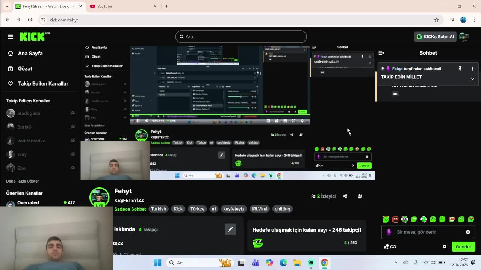Viewport: 481px width, 270px height.
Task: Click the green stream progress bar
Action: tap(220, 115)
